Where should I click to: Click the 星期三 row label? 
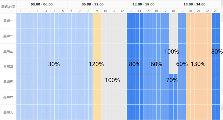click(8, 51)
